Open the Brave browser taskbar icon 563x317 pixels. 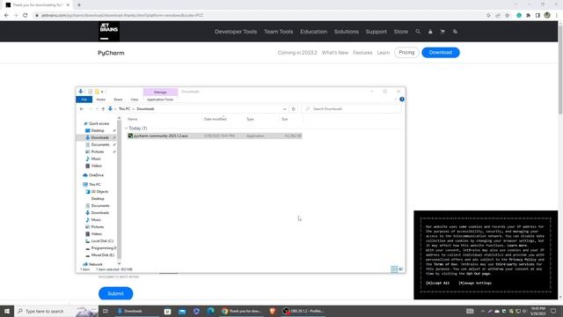coord(272,311)
